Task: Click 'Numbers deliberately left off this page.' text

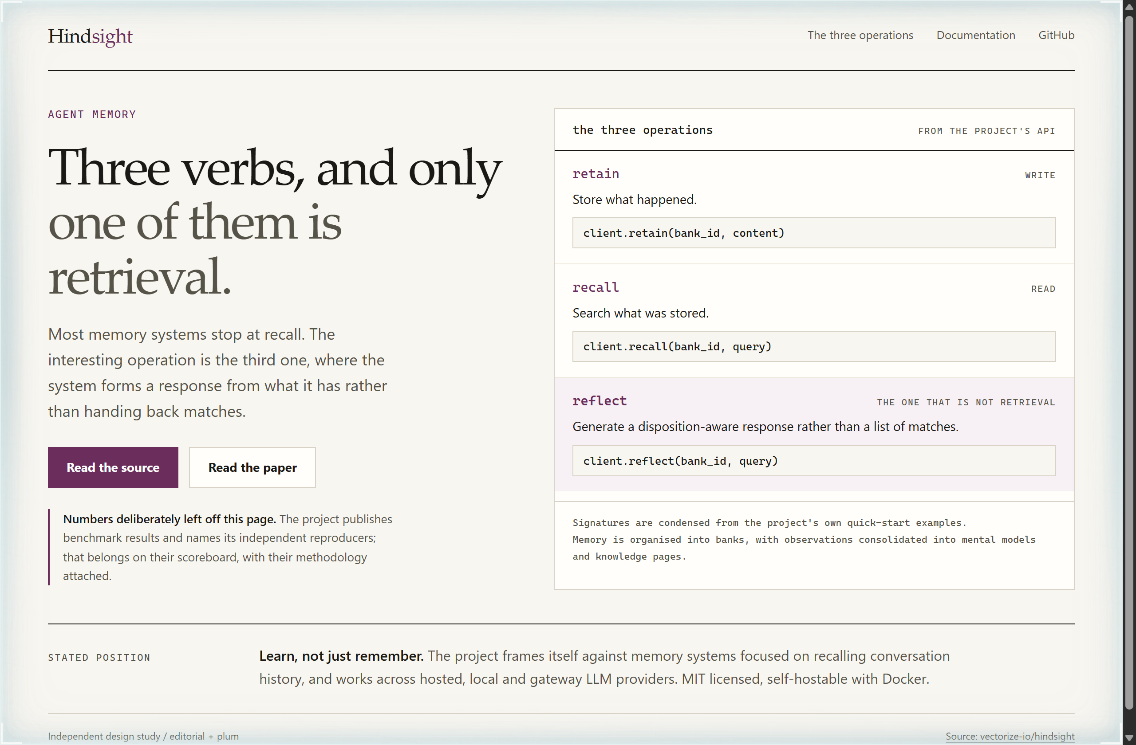Action: pyautogui.click(x=170, y=519)
